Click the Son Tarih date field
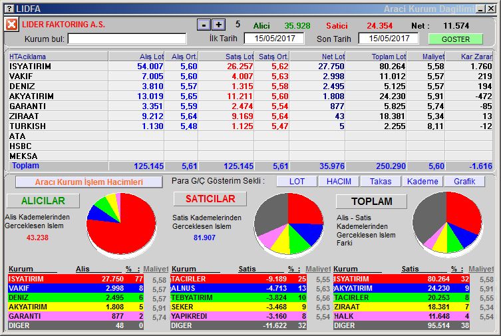 point(389,39)
